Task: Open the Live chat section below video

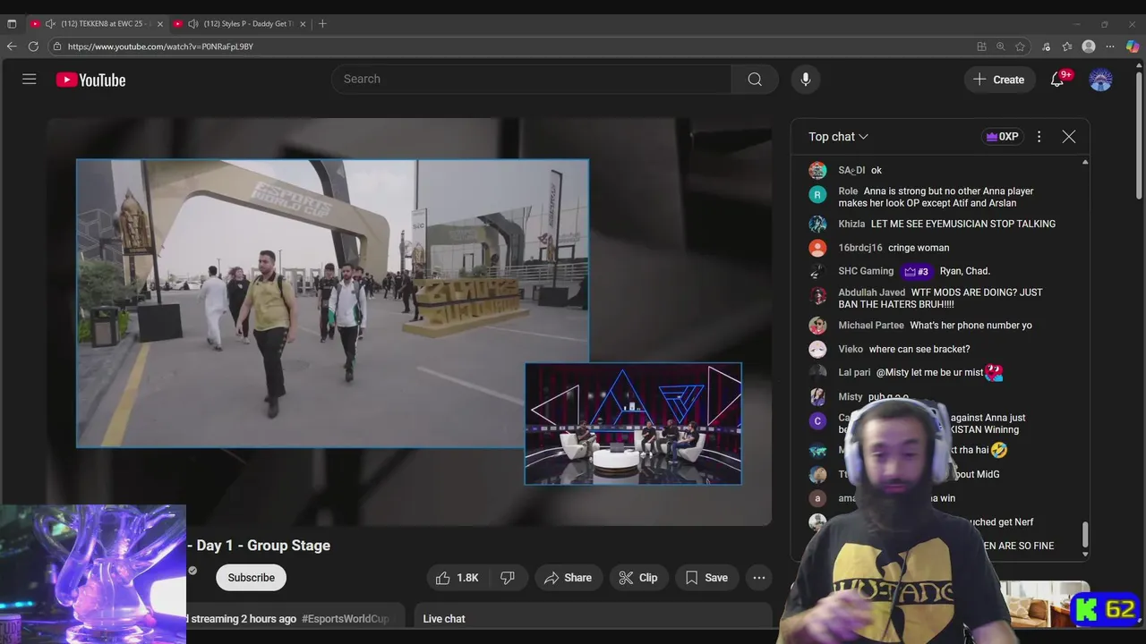Action: pyautogui.click(x=594, y=618)
